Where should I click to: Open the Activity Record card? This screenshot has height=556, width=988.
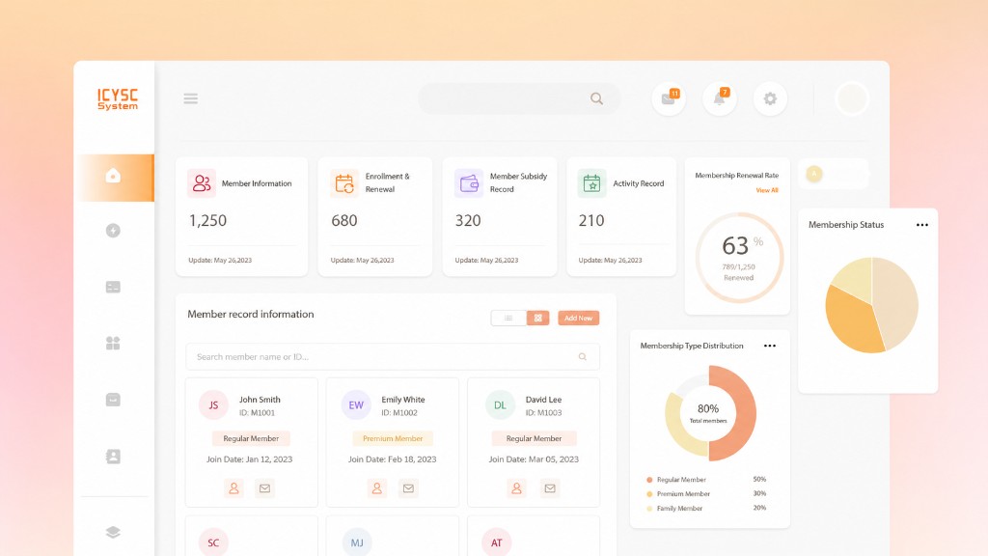tap(621, 216)
